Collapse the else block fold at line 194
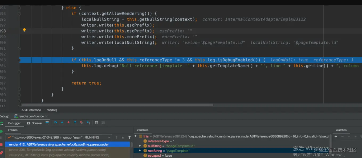 click(x=19, y=8)
